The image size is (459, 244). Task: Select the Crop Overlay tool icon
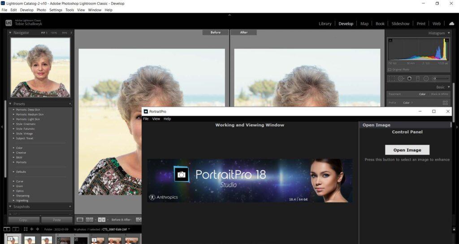(392, 78)
